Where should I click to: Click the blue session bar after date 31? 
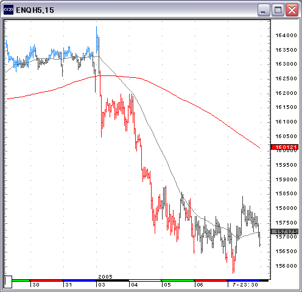pyautogui.click(x=79, y=280)
